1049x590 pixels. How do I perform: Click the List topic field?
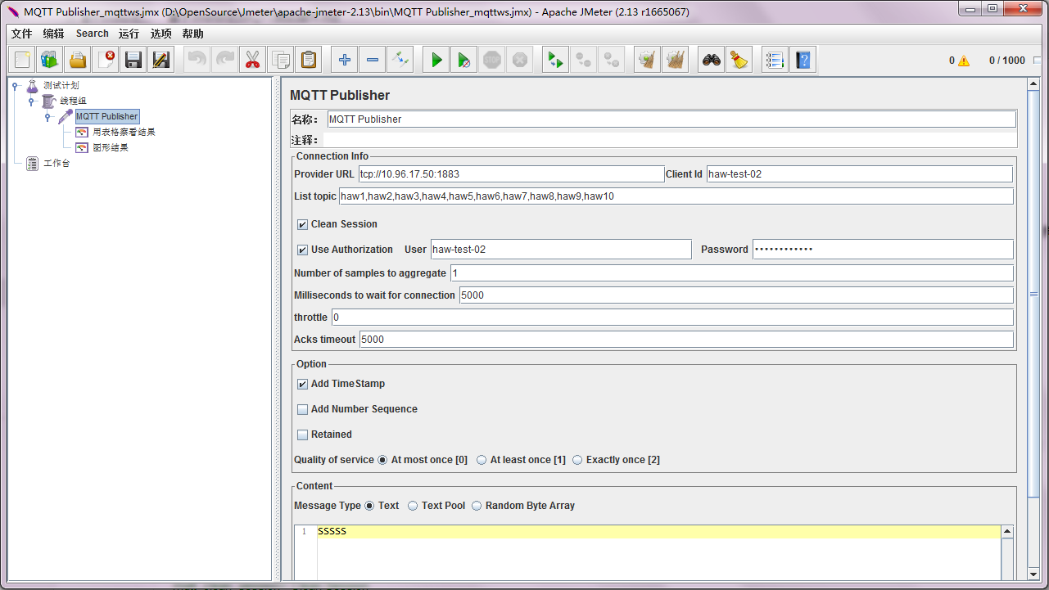(x=676, y=196)
